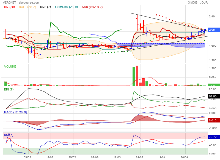Click the 20/04 date label
Image resolution: width=220 pixels, height=160 pixels.
tap(184, 157)
